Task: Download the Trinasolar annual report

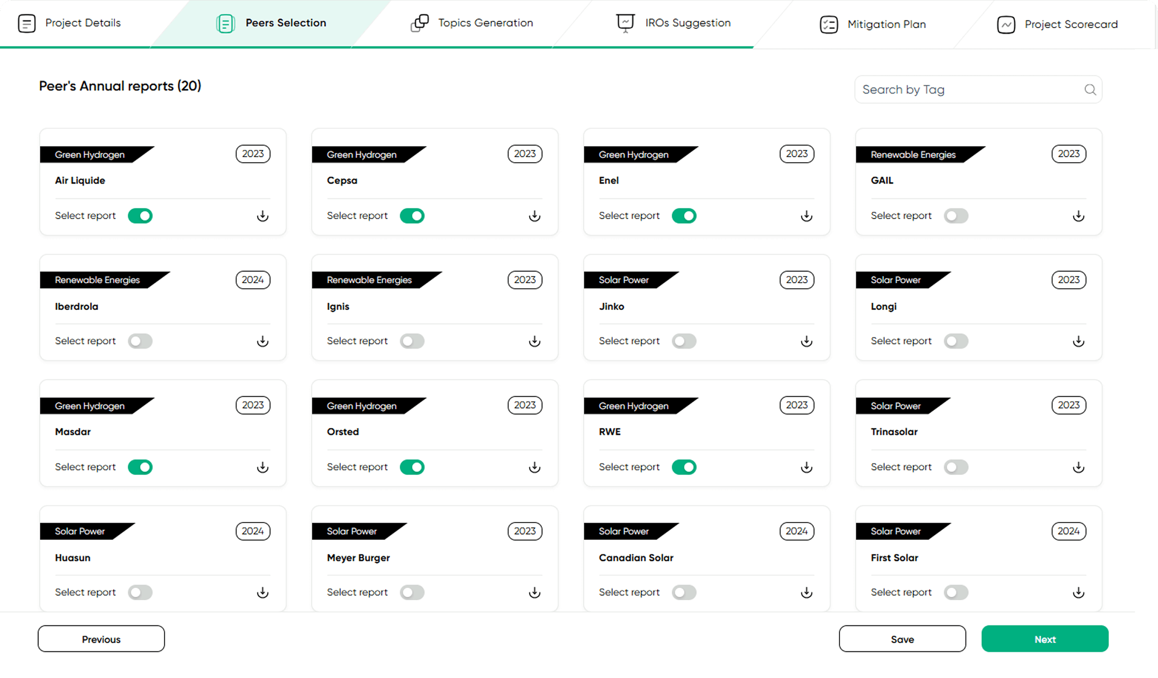Action: pos(1078,467)
